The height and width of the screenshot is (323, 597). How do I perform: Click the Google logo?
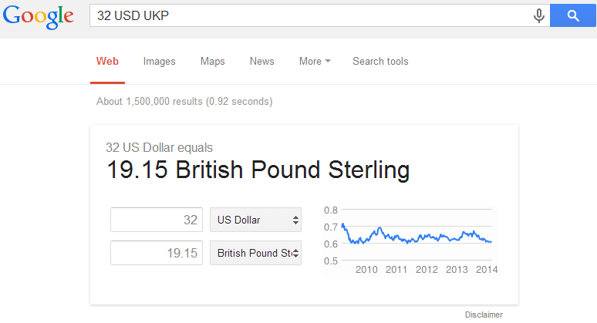click(38, 17)
